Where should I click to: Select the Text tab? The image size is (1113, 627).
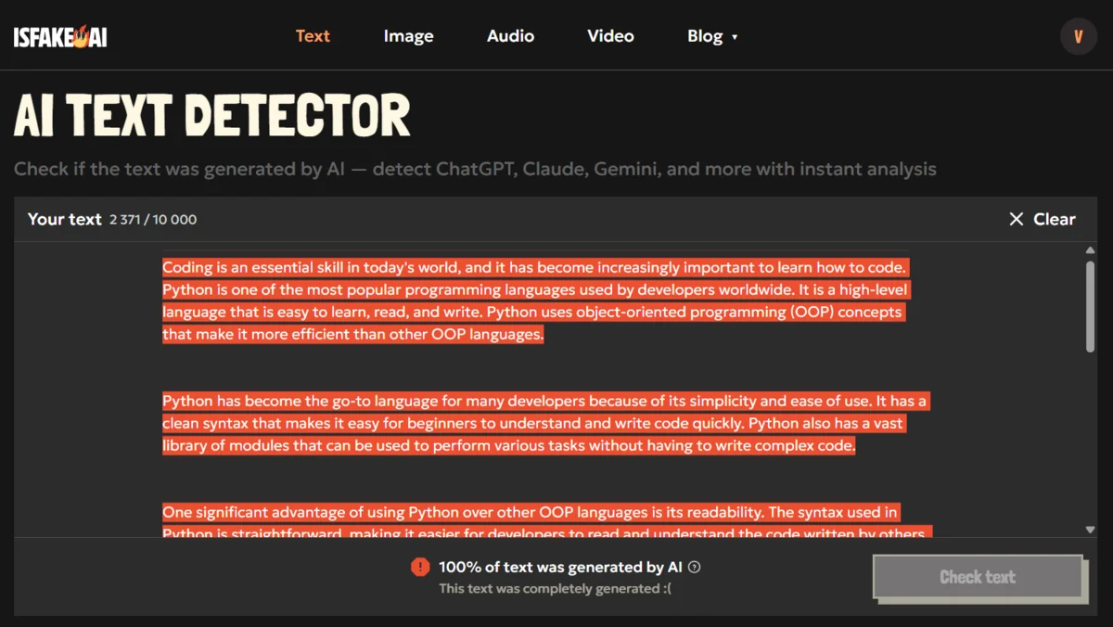pyautogui.click(x=313, y=36)
